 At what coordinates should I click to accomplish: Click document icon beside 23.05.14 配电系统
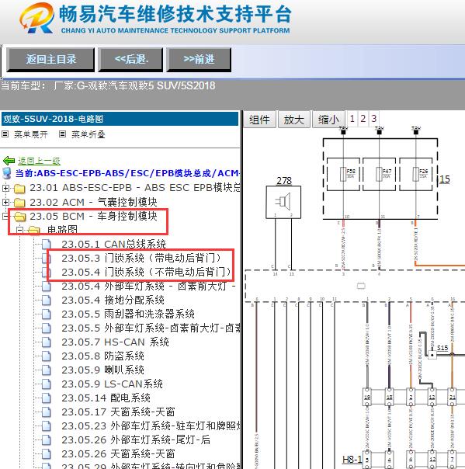tap(47, 398)
